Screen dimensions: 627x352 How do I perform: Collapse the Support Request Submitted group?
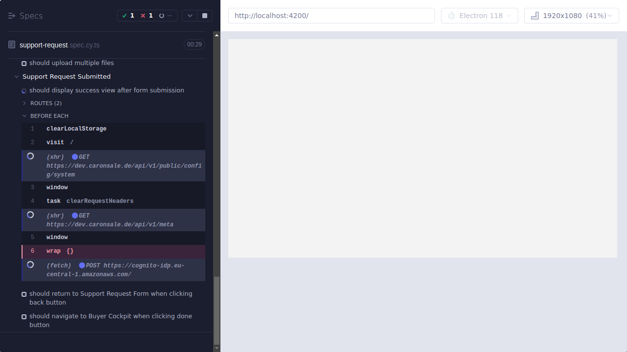(x=17, y=76)
